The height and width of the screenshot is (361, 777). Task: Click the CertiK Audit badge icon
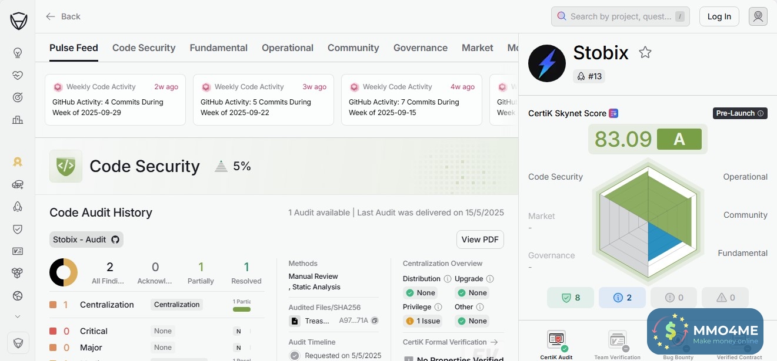(x=556, y=340)
